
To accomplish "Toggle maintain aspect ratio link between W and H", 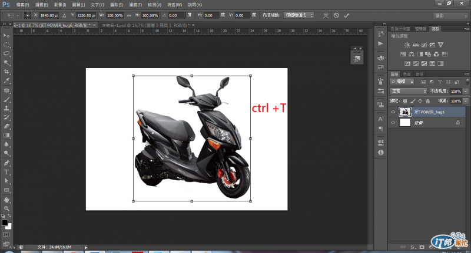I will pos(129,15).
